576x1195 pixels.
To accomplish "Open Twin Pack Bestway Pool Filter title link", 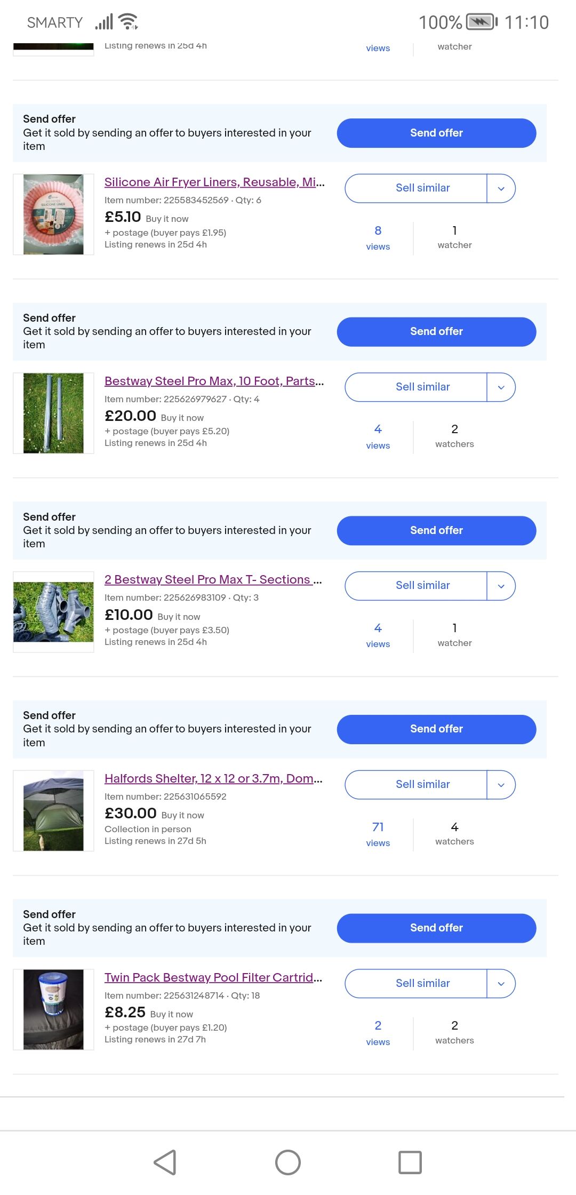I will pyautogui.click(x=213, y=977).
